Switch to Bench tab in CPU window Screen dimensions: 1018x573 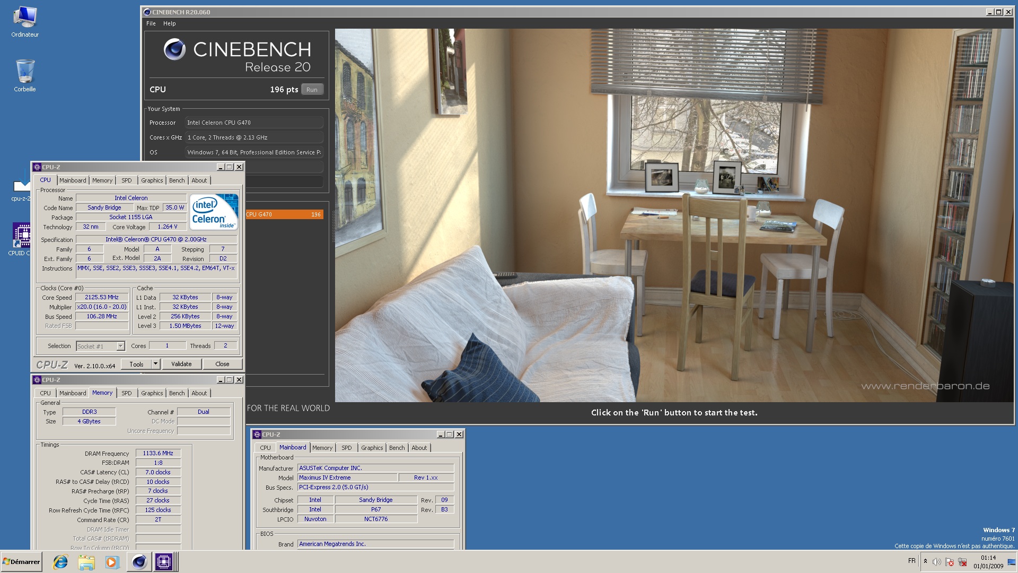[177, 180]
